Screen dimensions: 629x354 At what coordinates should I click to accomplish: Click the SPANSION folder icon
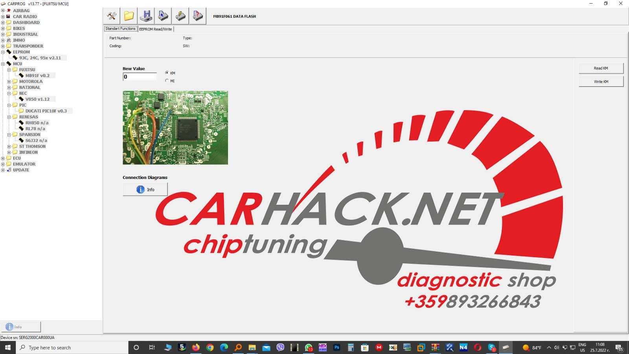coord(15,135)
